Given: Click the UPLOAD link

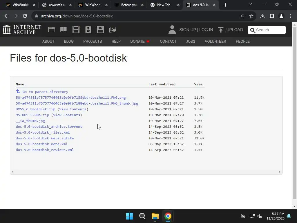Looking at the screenshot, I should (235, 30).
